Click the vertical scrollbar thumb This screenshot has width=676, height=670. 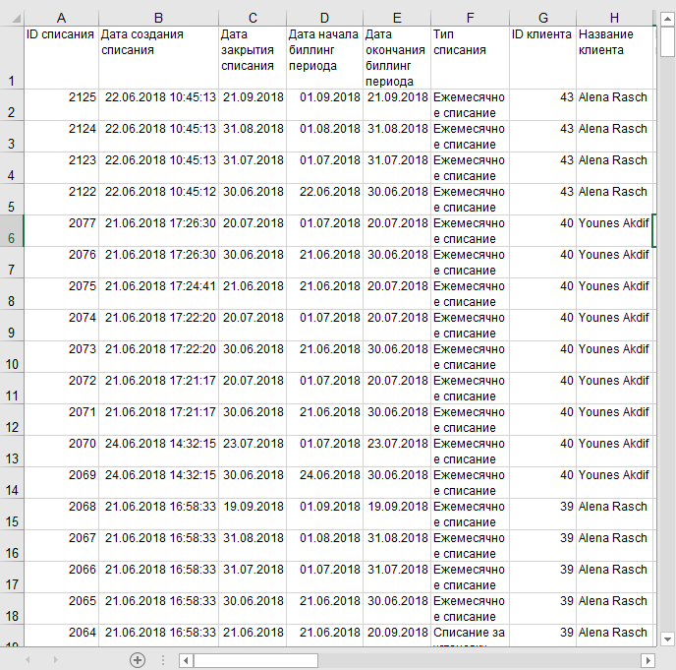coord(667,41)
